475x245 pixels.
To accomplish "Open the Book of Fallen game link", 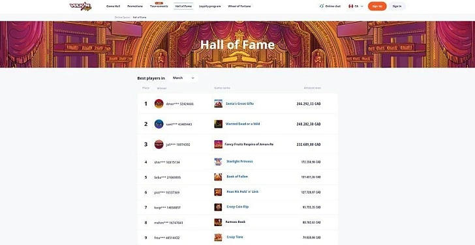I will point(237,177).
